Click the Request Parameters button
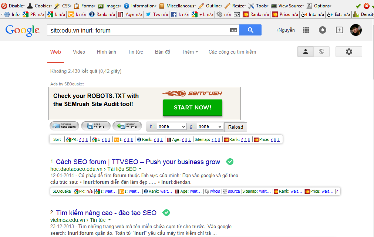The height and width of the screenshot is (237, 374). 64,126
